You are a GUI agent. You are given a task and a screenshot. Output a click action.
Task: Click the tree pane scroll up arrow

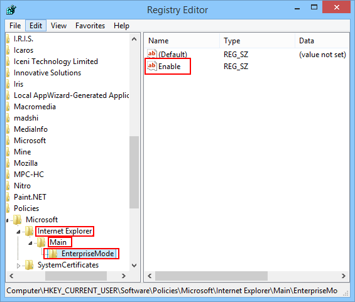(x=134, y=39)
